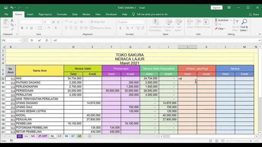Open Font Color picker

pyautogui.click(x=56, y=28)
